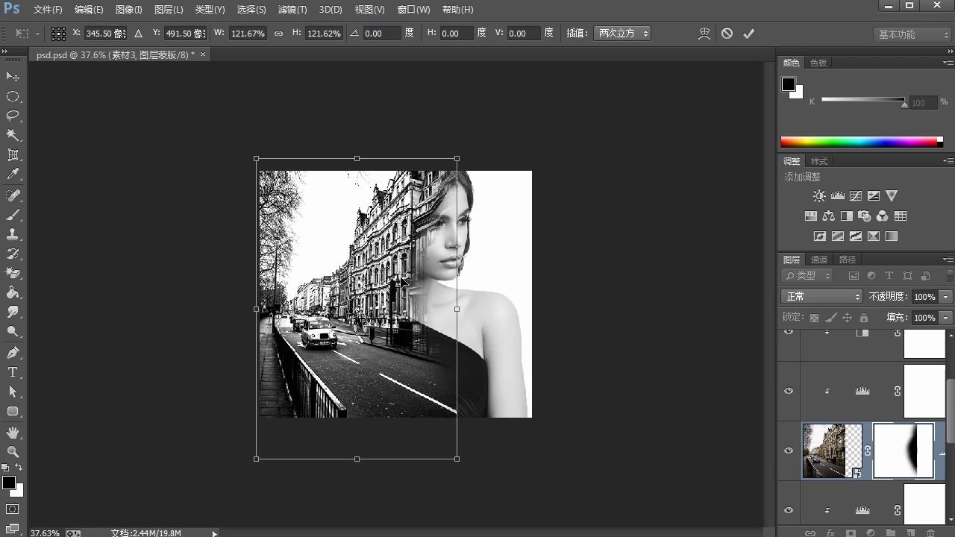The image size is (955, 537).
Task: Toggle relative positioning triangle between X and Y
Action: point(138,34)
